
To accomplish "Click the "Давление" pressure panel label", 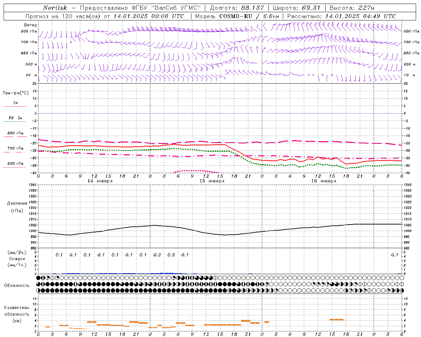I will click(17, 203).
